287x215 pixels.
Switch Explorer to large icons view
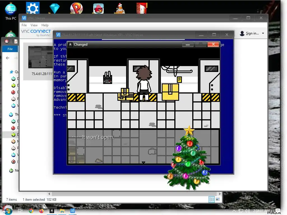(218, 199)
